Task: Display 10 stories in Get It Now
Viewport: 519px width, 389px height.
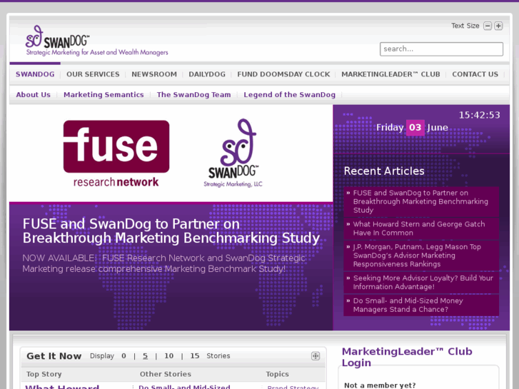Action: pyautogui.click(x=168, y=356)
